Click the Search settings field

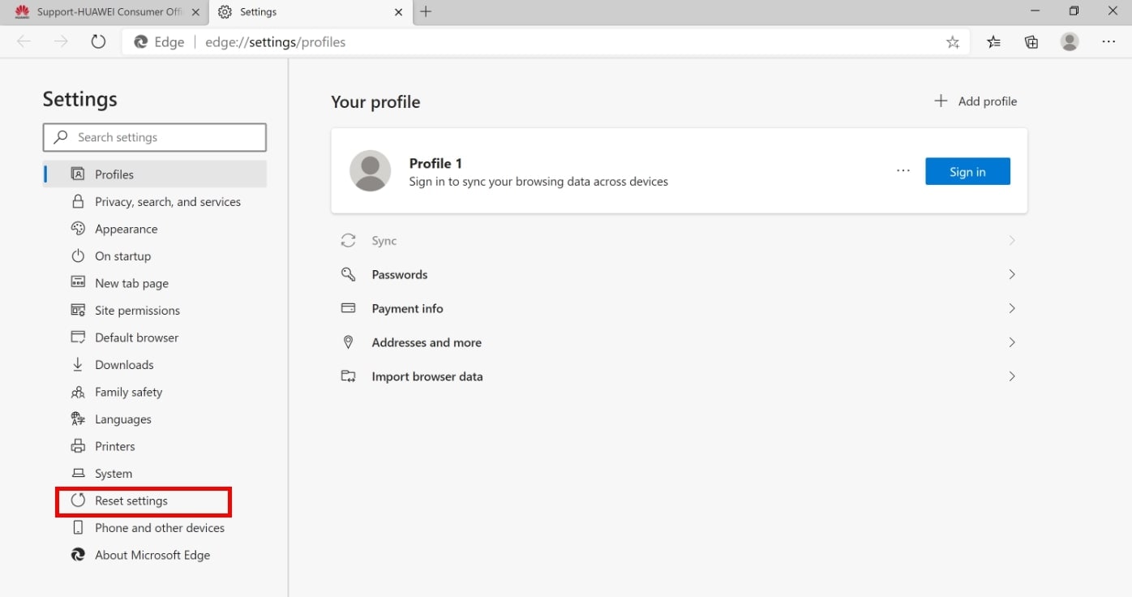pyautogui.click(x=154, y=137)
